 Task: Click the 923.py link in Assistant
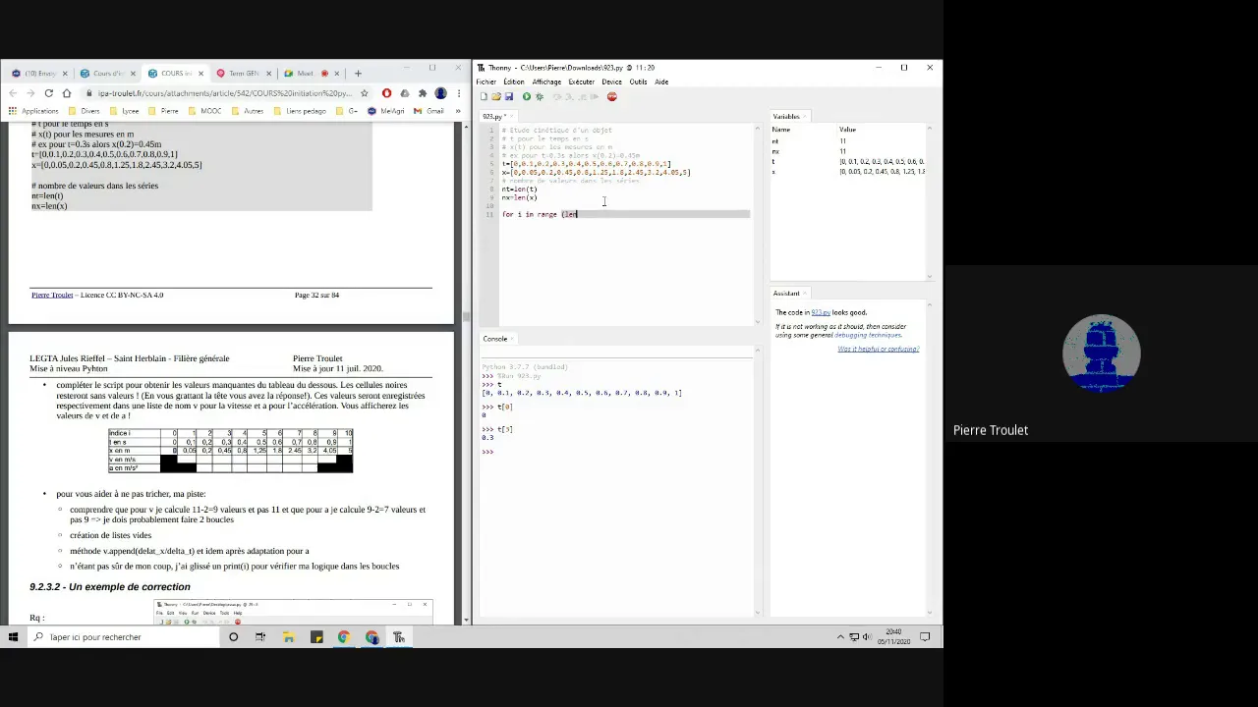coord(821,312)
